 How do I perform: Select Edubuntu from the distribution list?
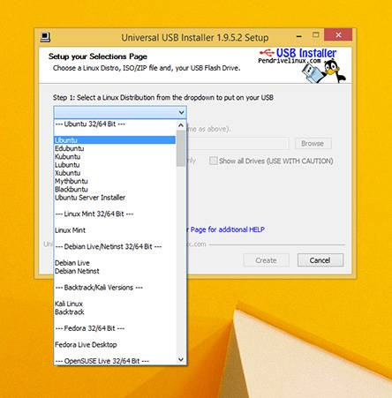pos(115,148)
